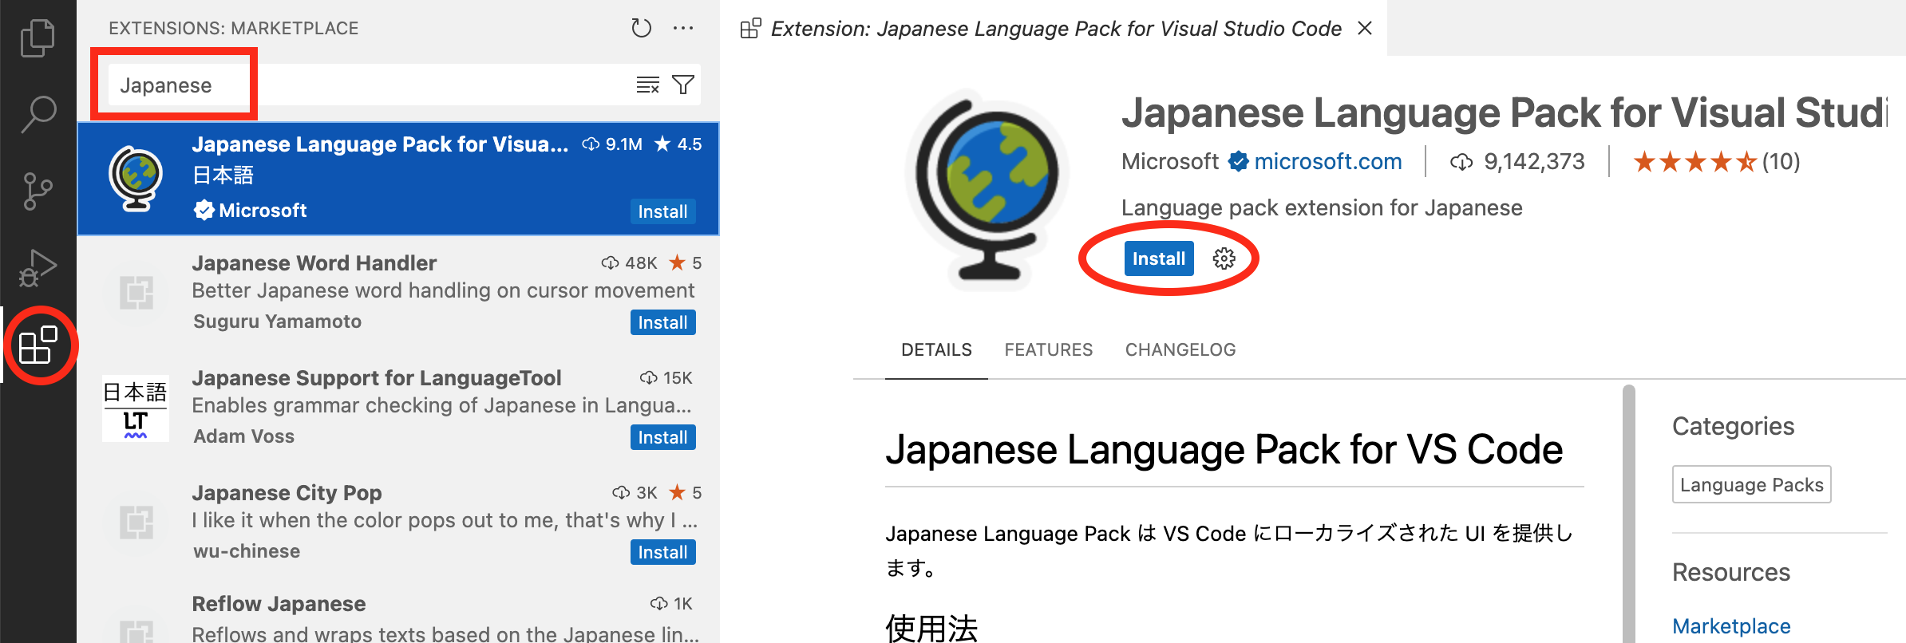Click the main Install button on details page
Screen dimensions: 1906x643
[x=1159, y=258]
